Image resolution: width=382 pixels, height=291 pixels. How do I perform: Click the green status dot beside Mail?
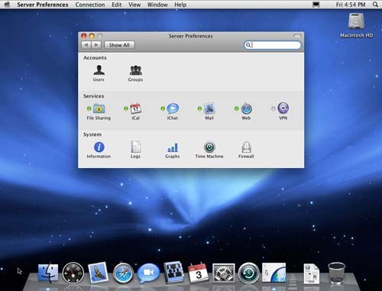(199, 108)
